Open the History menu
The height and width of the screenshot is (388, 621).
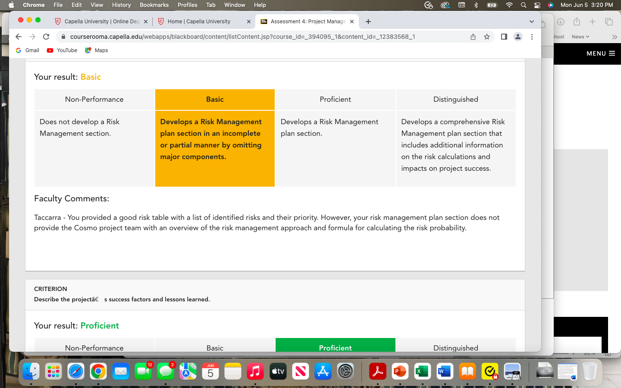(x=122, y=5)
